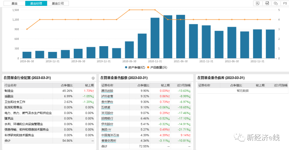Open 贵州茅台 stock link
Screen dimensions: 289x150
click(x=107, y=102)
